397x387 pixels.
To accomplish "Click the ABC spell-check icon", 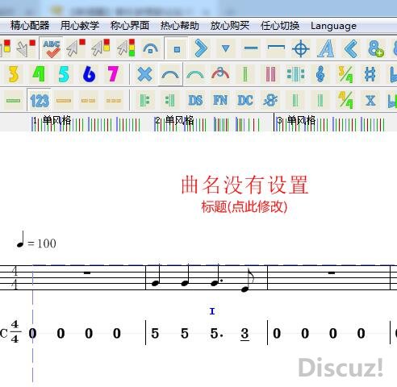I will pos(52,48).
